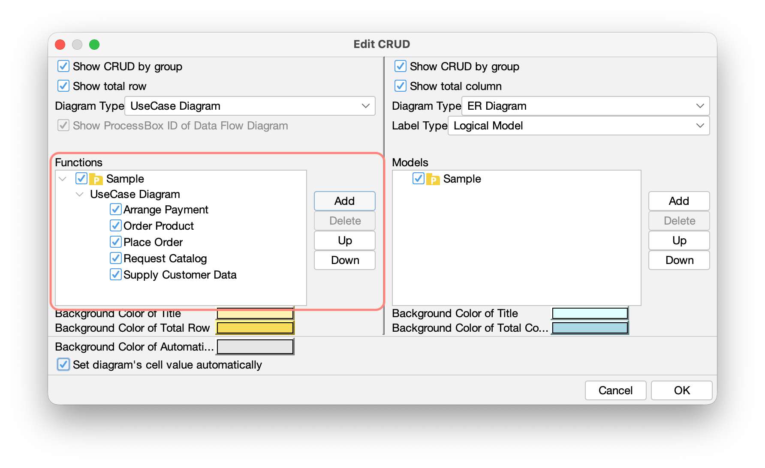The image size is (765, 468).
Task: Click the Background Color of Total Row swatch
Action: pyautogui.click(x=255, y=328)
